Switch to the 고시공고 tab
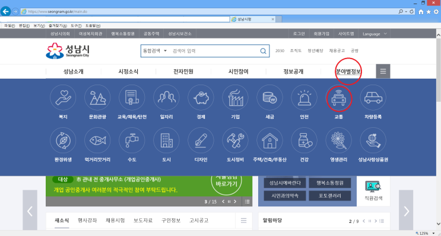The width and height of the screenshot is (441, 236). click(x=199, y=220)
